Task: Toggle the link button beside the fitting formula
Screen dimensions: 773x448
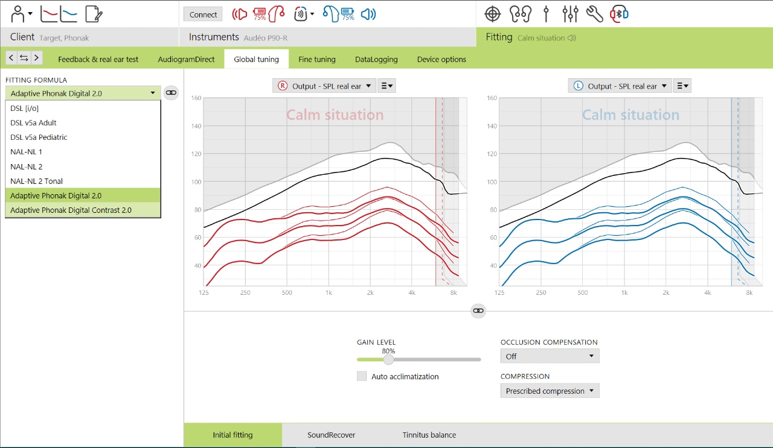Action: click(171, 92)
